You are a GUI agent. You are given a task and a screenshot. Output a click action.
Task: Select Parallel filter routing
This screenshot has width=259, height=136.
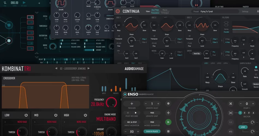coord(226,32)
